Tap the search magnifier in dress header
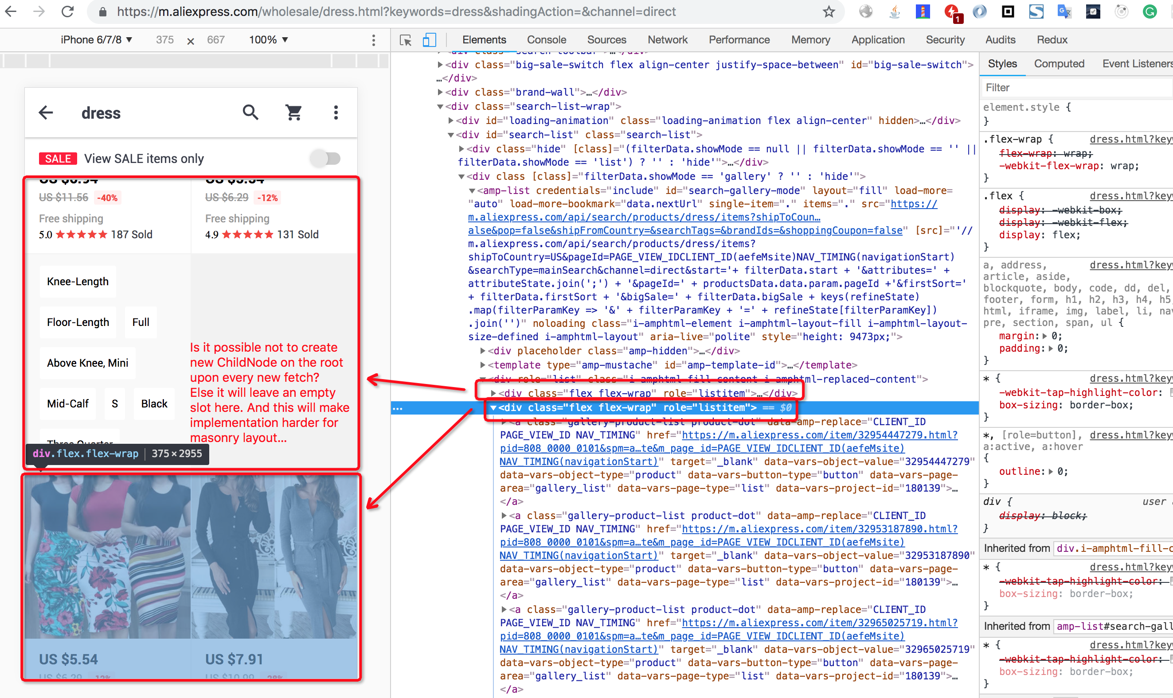This screenshot has width=1173, height=698. click(250, 112)
